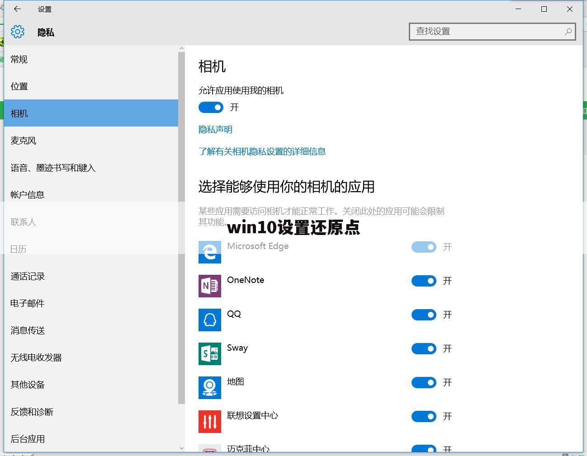Open 通话记录 section
The image size is (587, 456).
point(91,276)
